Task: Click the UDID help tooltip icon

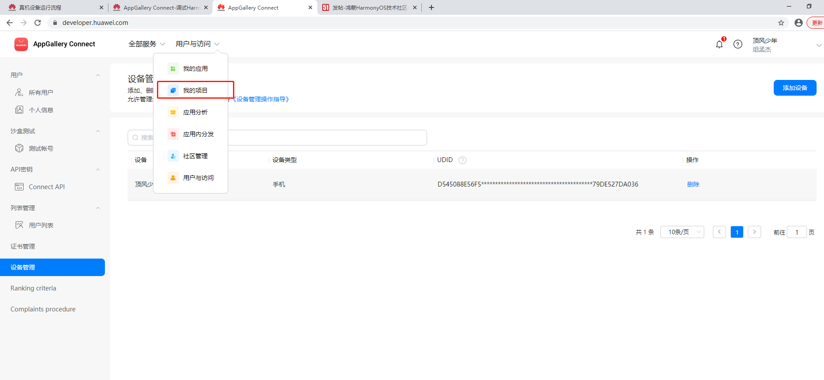Action: click(462, 160)
